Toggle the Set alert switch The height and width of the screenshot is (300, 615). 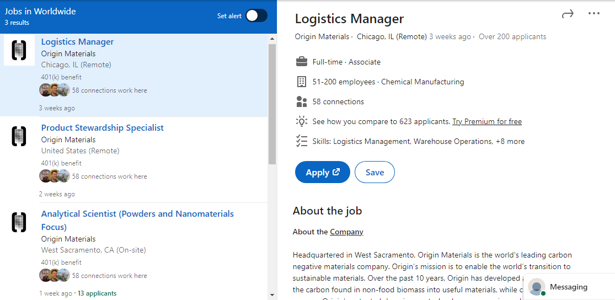pyautogui.click(x=256, y=15)
